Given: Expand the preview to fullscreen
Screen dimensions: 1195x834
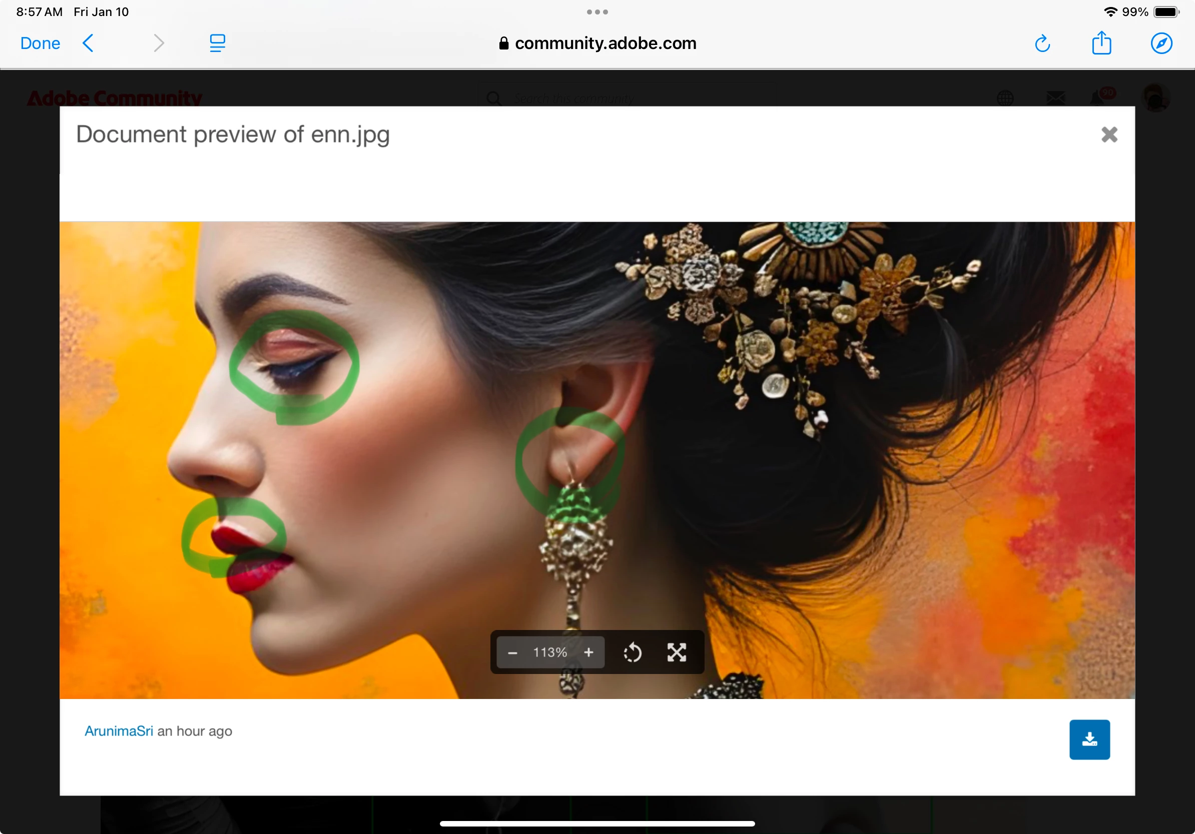Looking at the screenshot, I should click(677, 652).
